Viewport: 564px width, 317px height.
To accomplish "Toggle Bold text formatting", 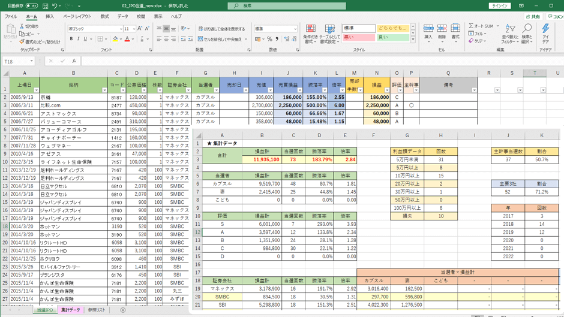I will point(71,39).
